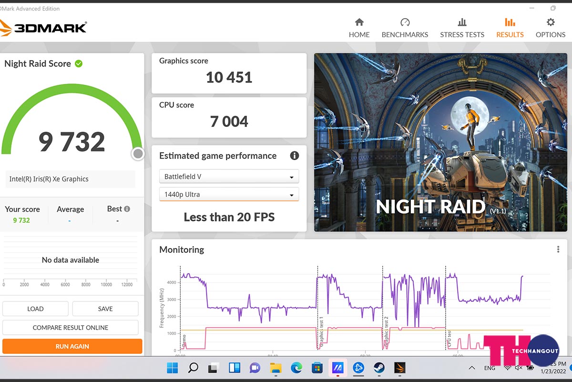Switch to the BENCHMARKS tab

click(x=405, y=28)
